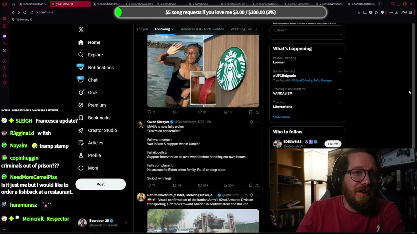Click the padlock site info icon
The width and height of the screenshot is (417, 234).
point(32,12)
